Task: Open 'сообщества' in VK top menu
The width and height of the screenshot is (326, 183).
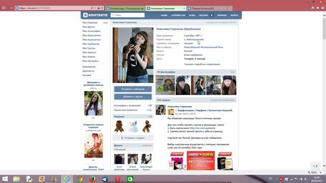Action: [178, 15]
